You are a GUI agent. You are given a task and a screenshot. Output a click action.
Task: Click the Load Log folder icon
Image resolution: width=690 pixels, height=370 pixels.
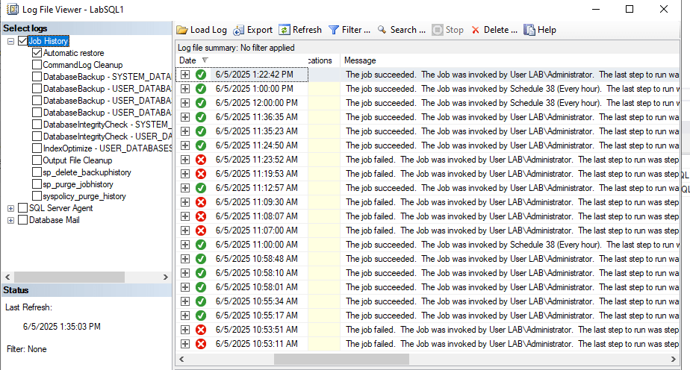pyautogui.click(x=182, y=30)
